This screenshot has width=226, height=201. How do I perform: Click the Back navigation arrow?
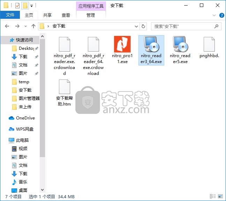(x=7, y=26)
